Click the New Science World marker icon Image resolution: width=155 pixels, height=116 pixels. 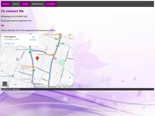72,85
